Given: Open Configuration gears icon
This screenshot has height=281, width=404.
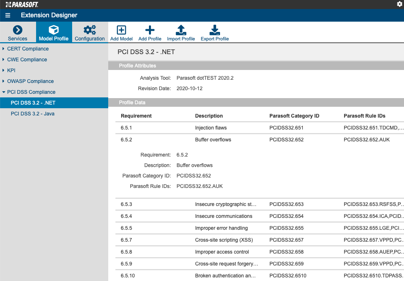Looking at the screenshot, I should (90, 30).
